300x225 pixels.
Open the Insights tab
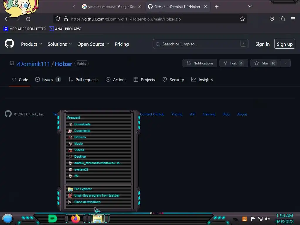pyautogui.click(x=202, y=80)
